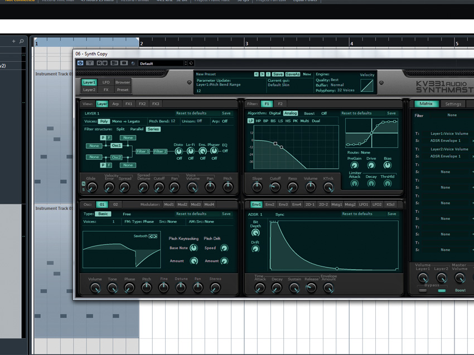Select the Layer2 button
474x355 pixels.
pyautogui.click(x=89, y=90)
